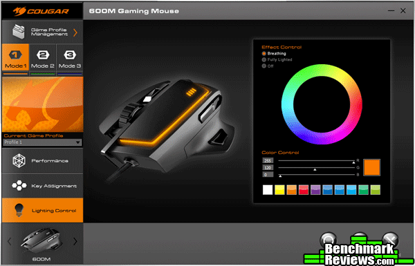Click the R value field showing 255
This screenshot has width=415, height=266.
click(x=268, y=160)
